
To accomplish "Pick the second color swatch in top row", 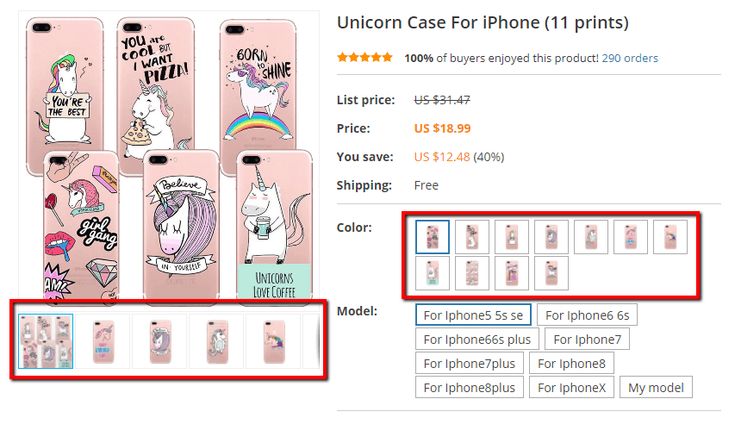I will tap(472, 237).
